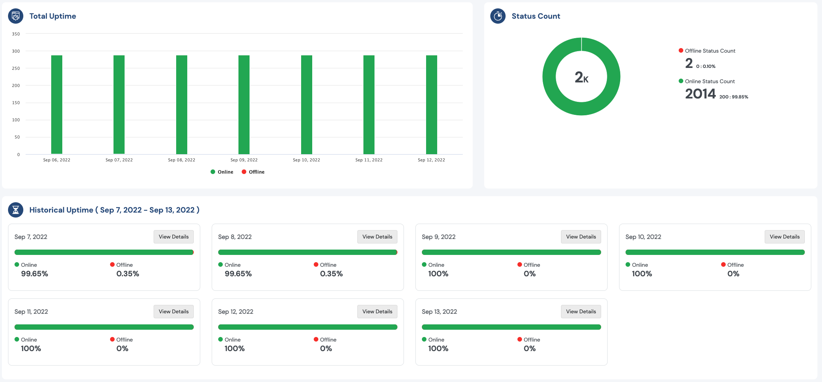Click the Sep 13, 2022 uptime progress bar

tap(511, 327)
